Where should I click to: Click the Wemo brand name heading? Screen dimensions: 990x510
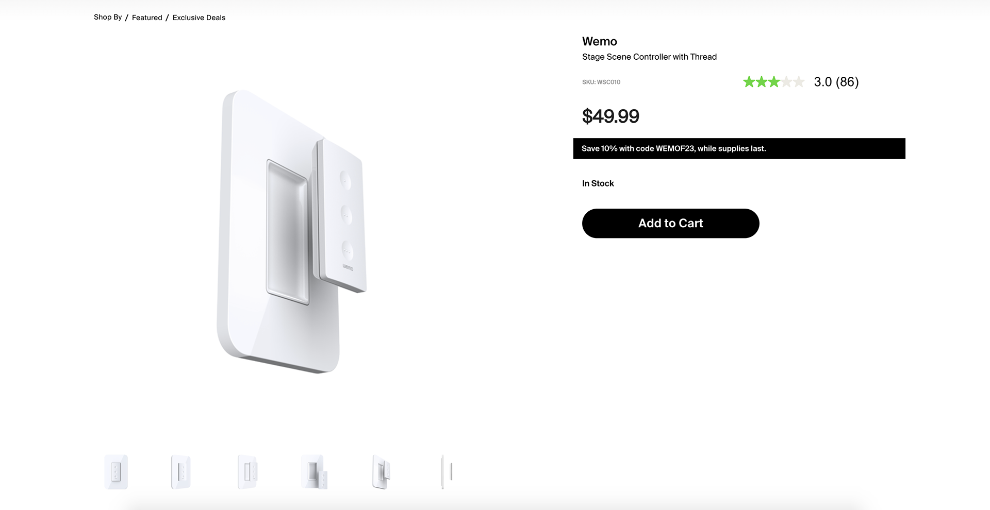coord(600,41)
